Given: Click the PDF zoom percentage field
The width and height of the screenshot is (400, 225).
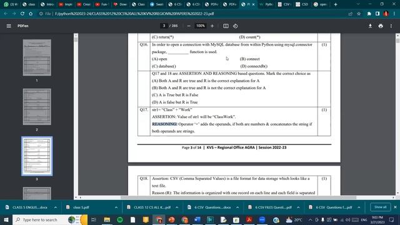Looking at the screenshot, I should click(x=201, y=26).
